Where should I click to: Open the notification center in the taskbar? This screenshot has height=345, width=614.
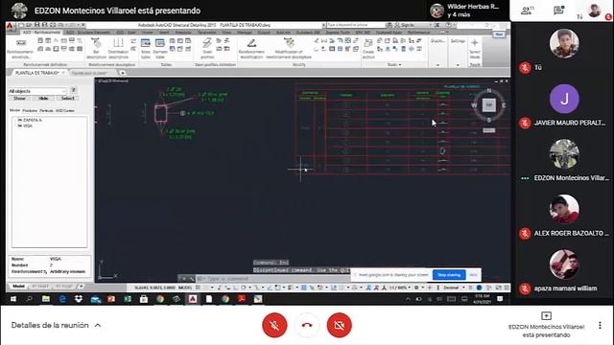500,299
